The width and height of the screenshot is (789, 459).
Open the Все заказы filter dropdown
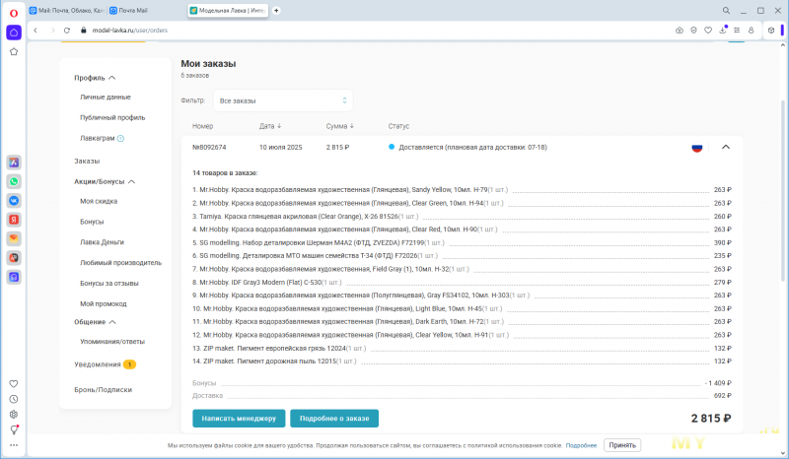[x=283, y=100]
